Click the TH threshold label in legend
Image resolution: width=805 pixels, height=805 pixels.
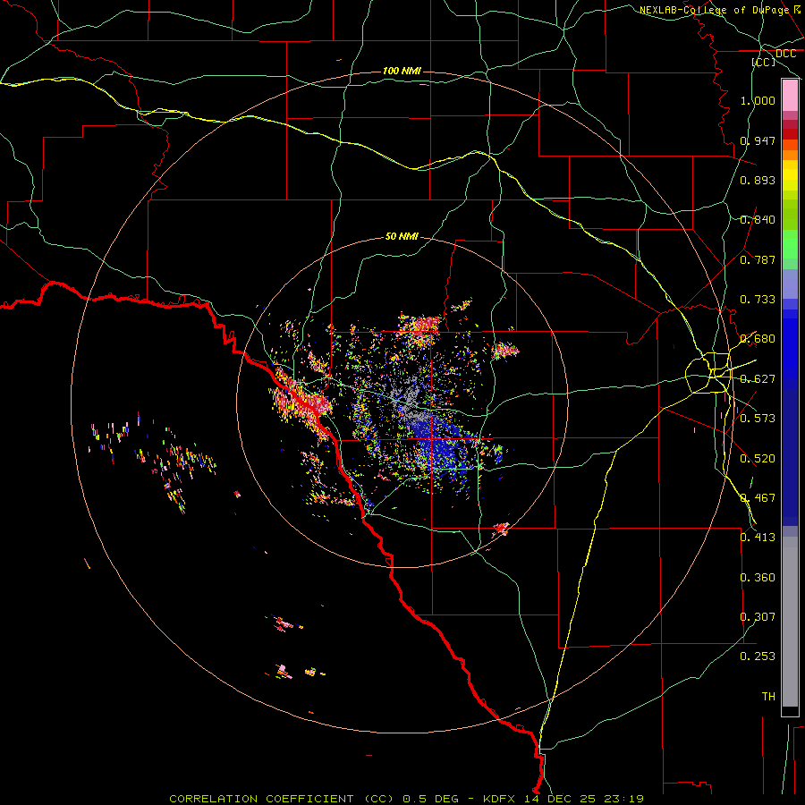tap(768, 697)
